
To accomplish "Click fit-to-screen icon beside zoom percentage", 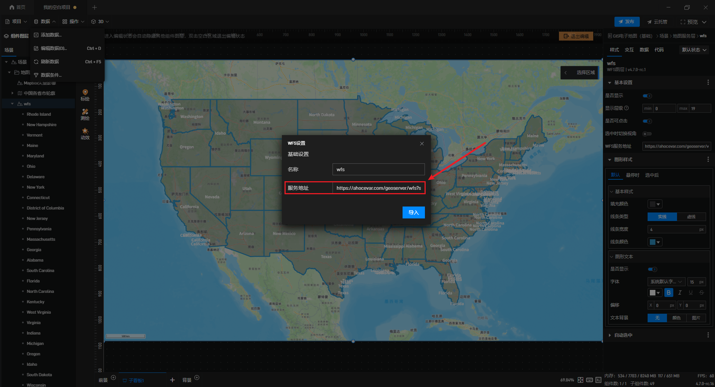I will point(581,380).
